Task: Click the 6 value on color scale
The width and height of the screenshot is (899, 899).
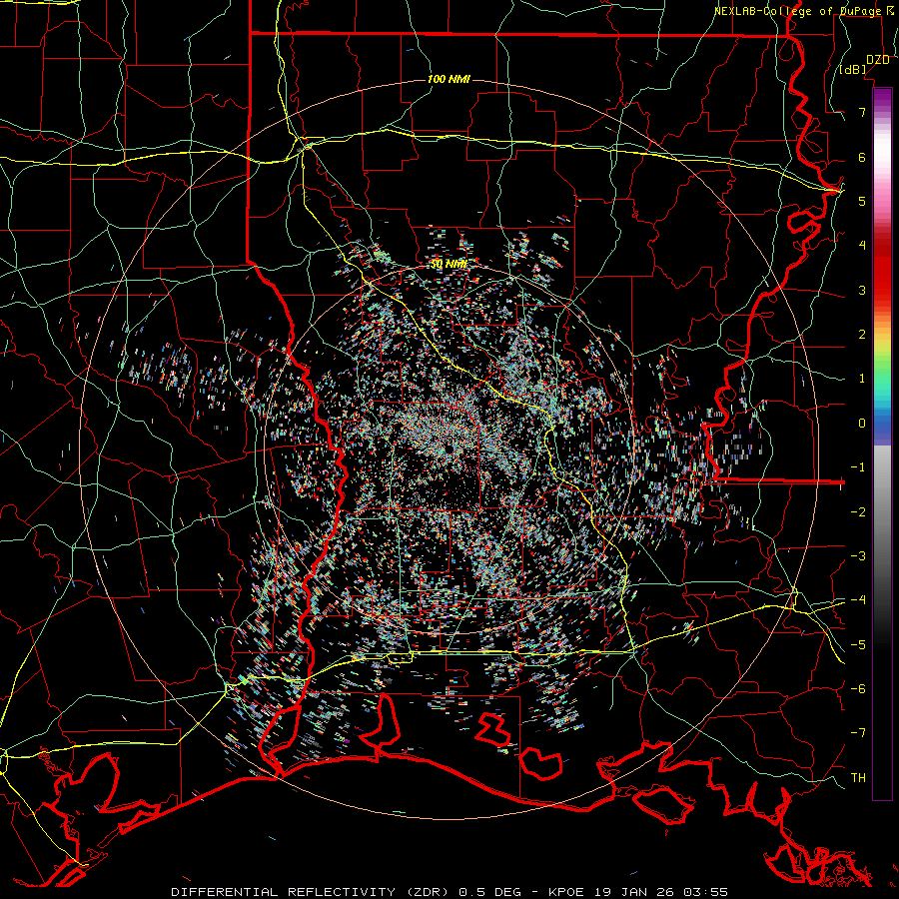Action: coord(862,157)
